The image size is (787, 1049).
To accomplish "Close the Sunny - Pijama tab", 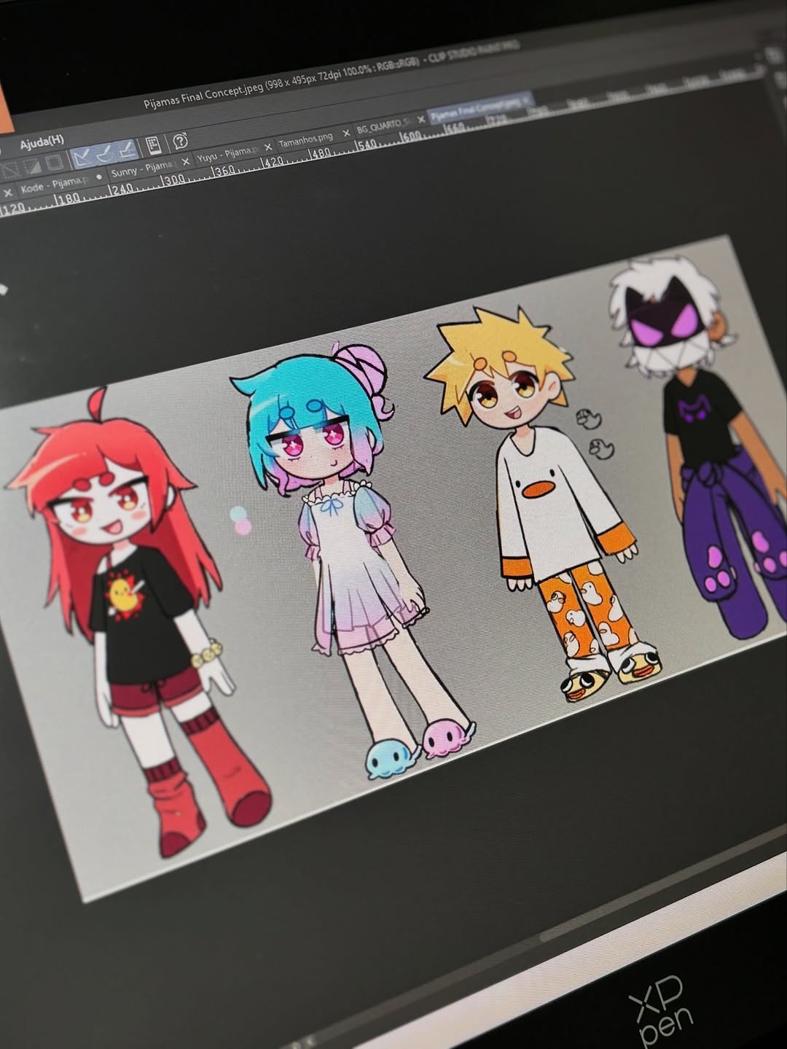I will click(185, 162).
